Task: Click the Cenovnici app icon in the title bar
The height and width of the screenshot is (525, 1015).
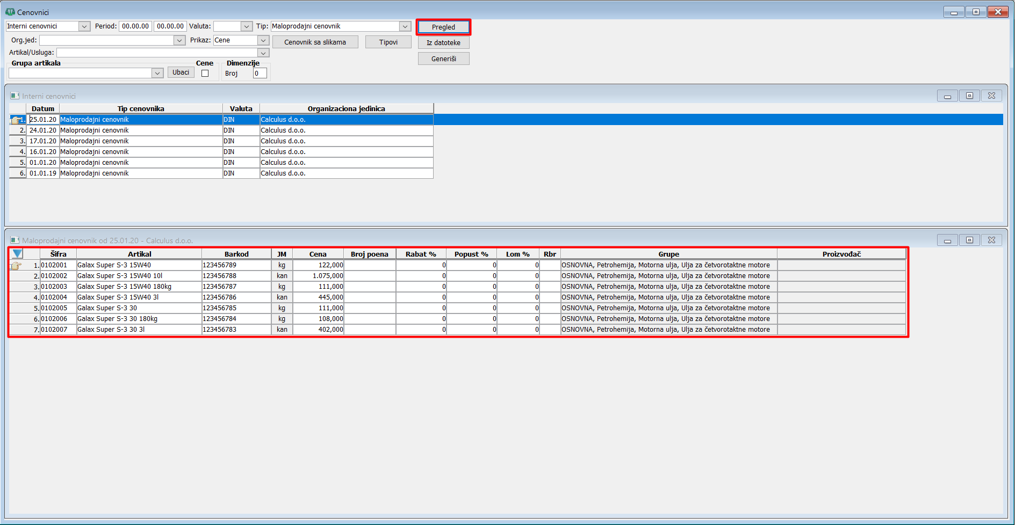Action: (x=10, y=12)
